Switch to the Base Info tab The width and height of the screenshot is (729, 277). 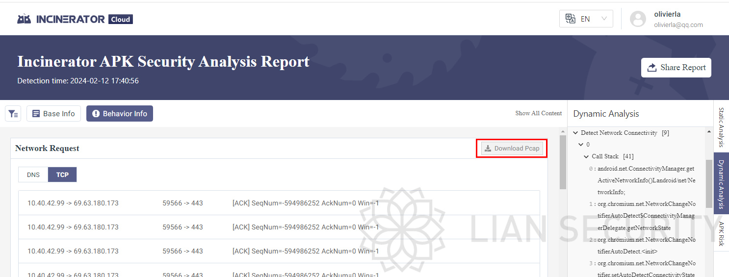click(x=53, y=114)
